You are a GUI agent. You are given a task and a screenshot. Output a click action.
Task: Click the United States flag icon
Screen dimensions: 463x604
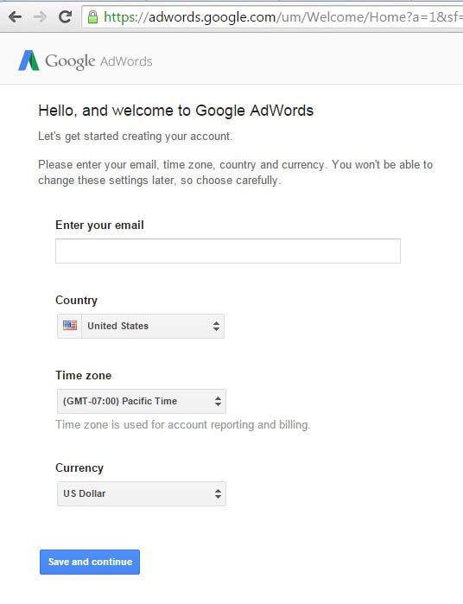70,326
